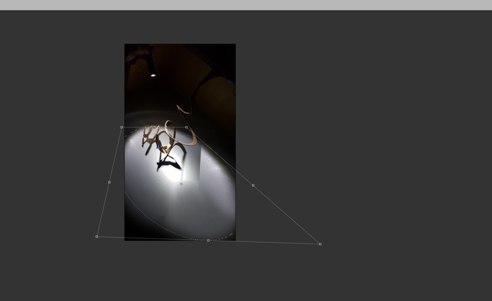
Task: Select the bottom-left transform corner handle
Action: [97, 237]
